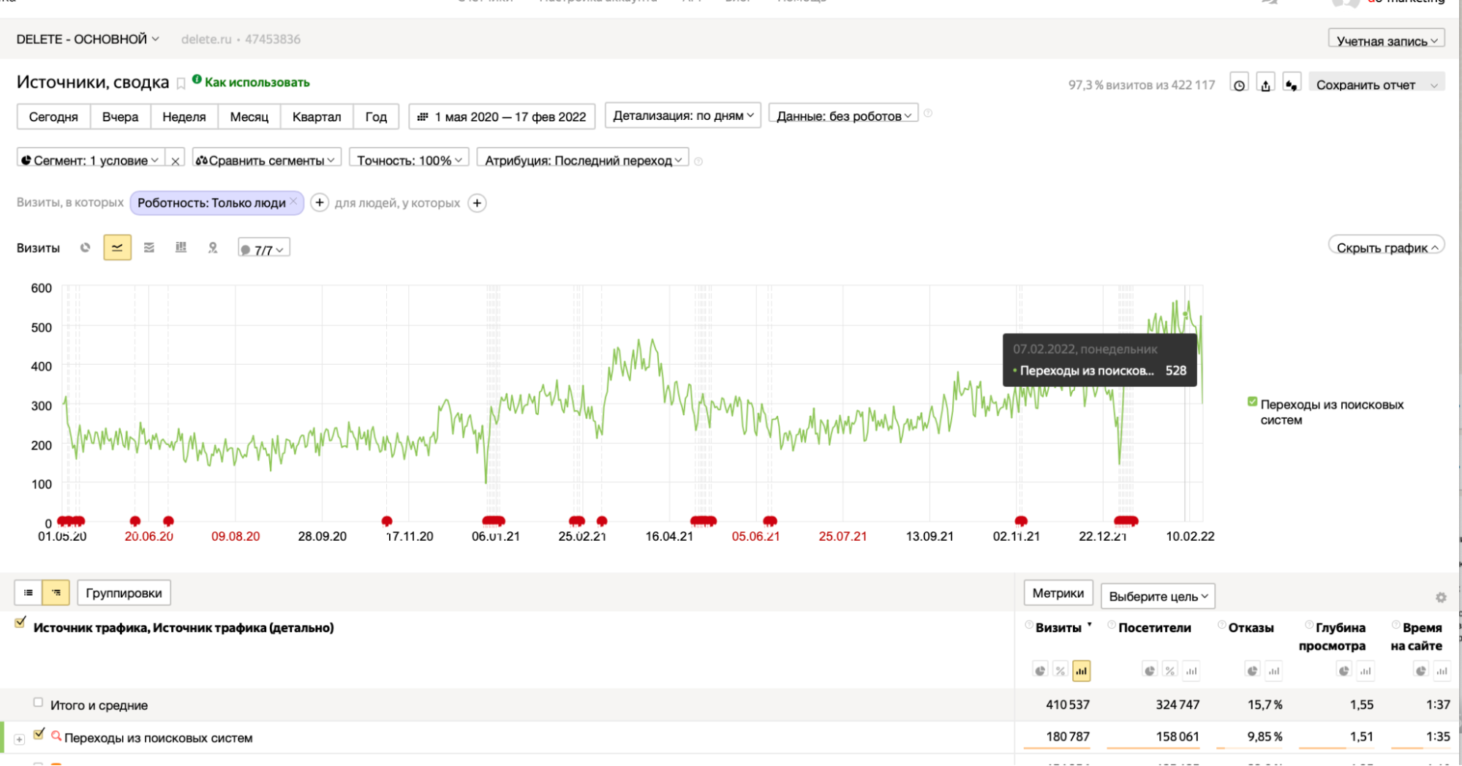Show pie chart for Время на сайте

(1421, 671)
